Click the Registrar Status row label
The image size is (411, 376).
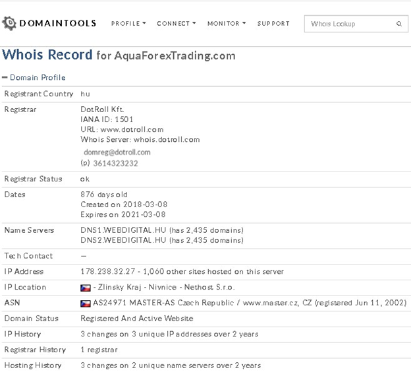coord(34,179)
